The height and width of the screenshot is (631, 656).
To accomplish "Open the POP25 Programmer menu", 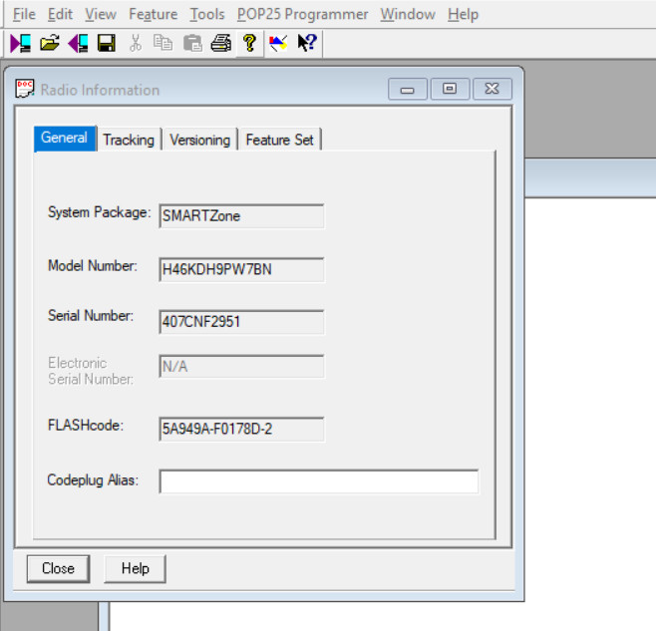I will tap(302, 14).
